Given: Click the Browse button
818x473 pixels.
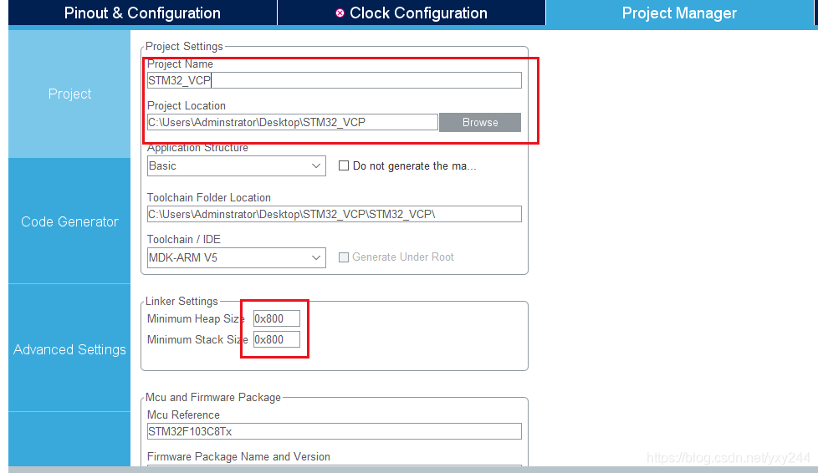Looking at the screenshot, I should (x=480, y=122).
